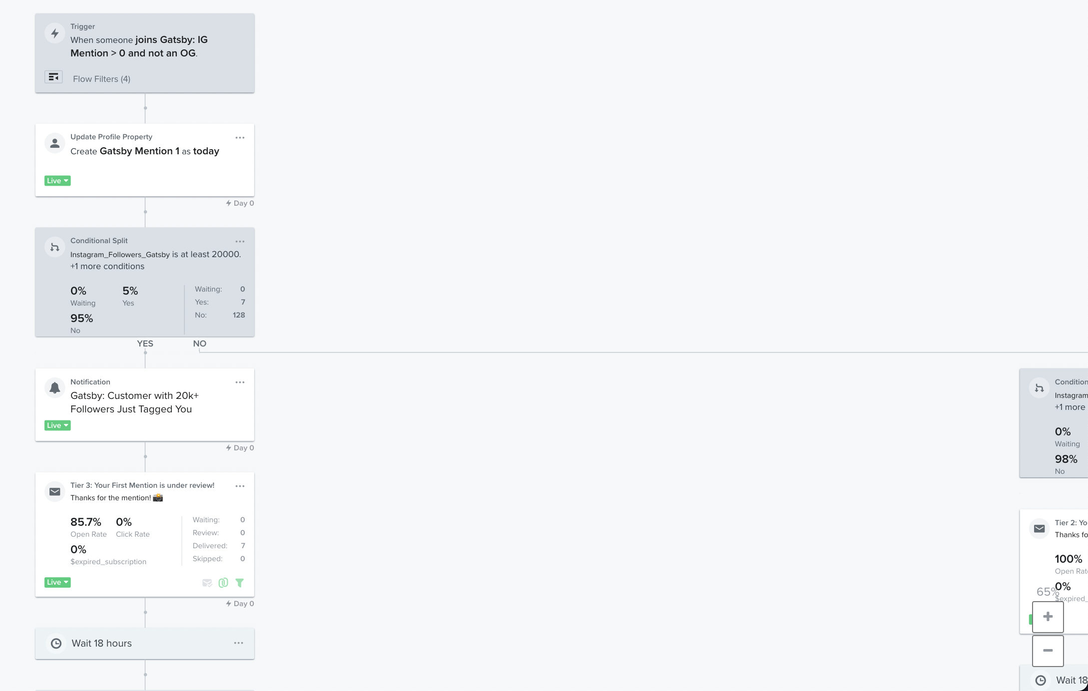Click the Update Profile Property person icon
The height and width of the screenshot is (691, 1088).
[x=54, y=143]
